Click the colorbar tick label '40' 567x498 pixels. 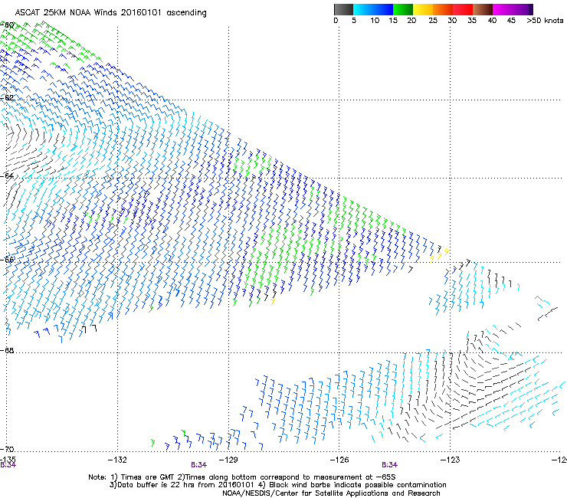(492, 21)
